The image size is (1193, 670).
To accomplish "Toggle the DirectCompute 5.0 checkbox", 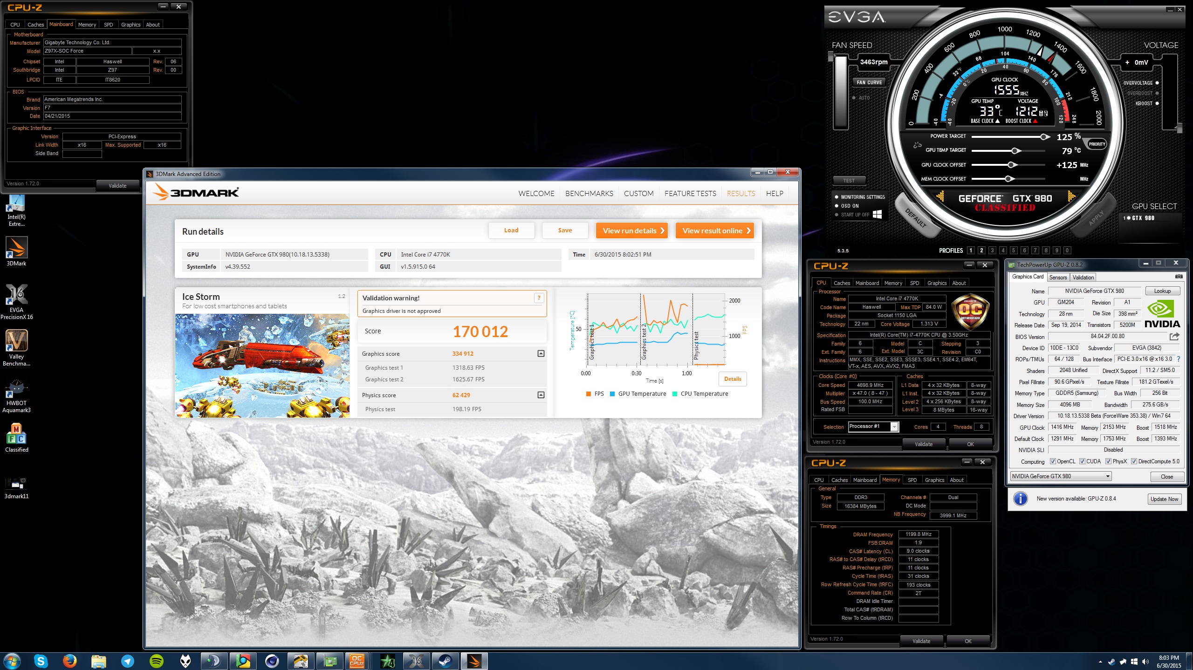I will coord(1134,461).
